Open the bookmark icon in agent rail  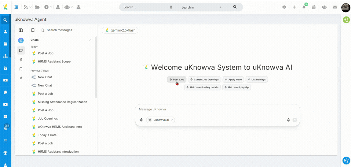pyautogui.click(x=21, y=69)
